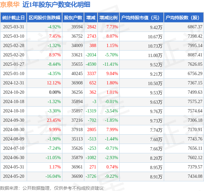Image resolution: width=204 pixels, height=191 pixels.
Task: Select the date cell 2024-06-30
Action: 14,158
